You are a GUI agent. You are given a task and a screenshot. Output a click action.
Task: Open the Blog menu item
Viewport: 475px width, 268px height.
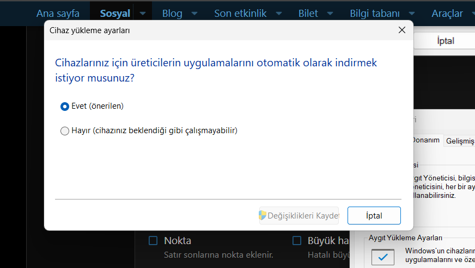172,13
